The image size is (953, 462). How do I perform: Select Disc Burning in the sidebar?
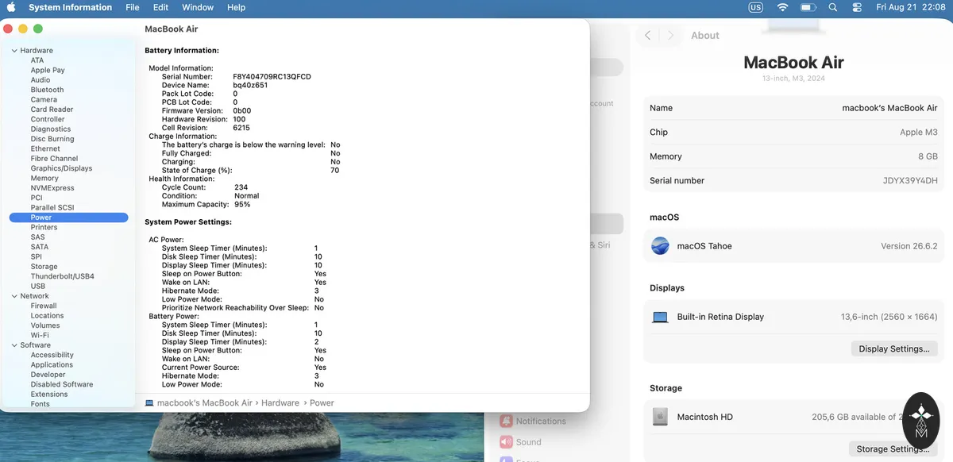point(52,139)
